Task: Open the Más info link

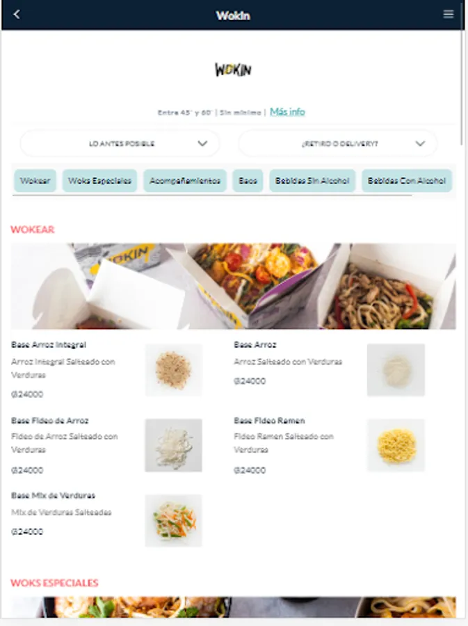Action: [x=287, y=112]
